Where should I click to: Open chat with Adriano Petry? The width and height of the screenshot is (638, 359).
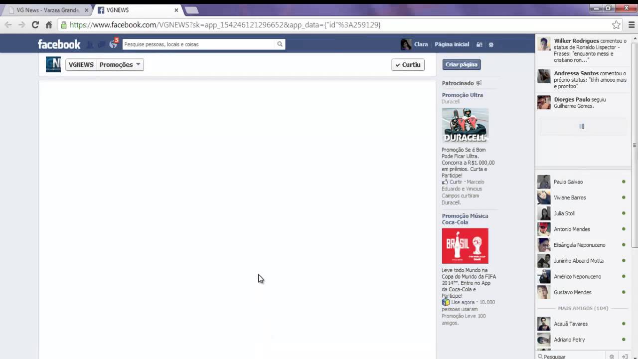[x=582, y=340]
